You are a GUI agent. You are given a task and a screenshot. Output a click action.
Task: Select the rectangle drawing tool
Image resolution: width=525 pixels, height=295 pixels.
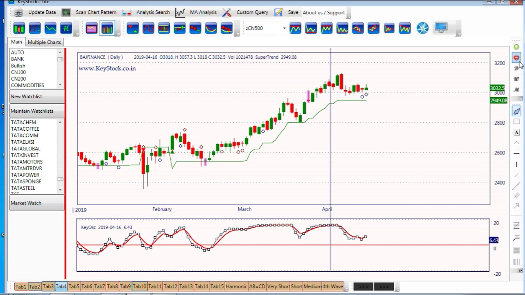516,122
